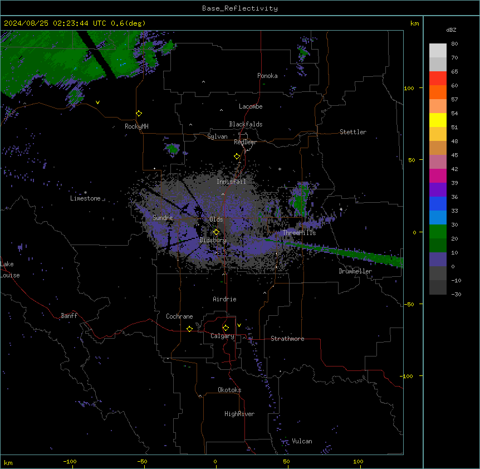Click the Olds city label
The height and width of the screenshot is (469, 480).
click(x=216, y=219)
